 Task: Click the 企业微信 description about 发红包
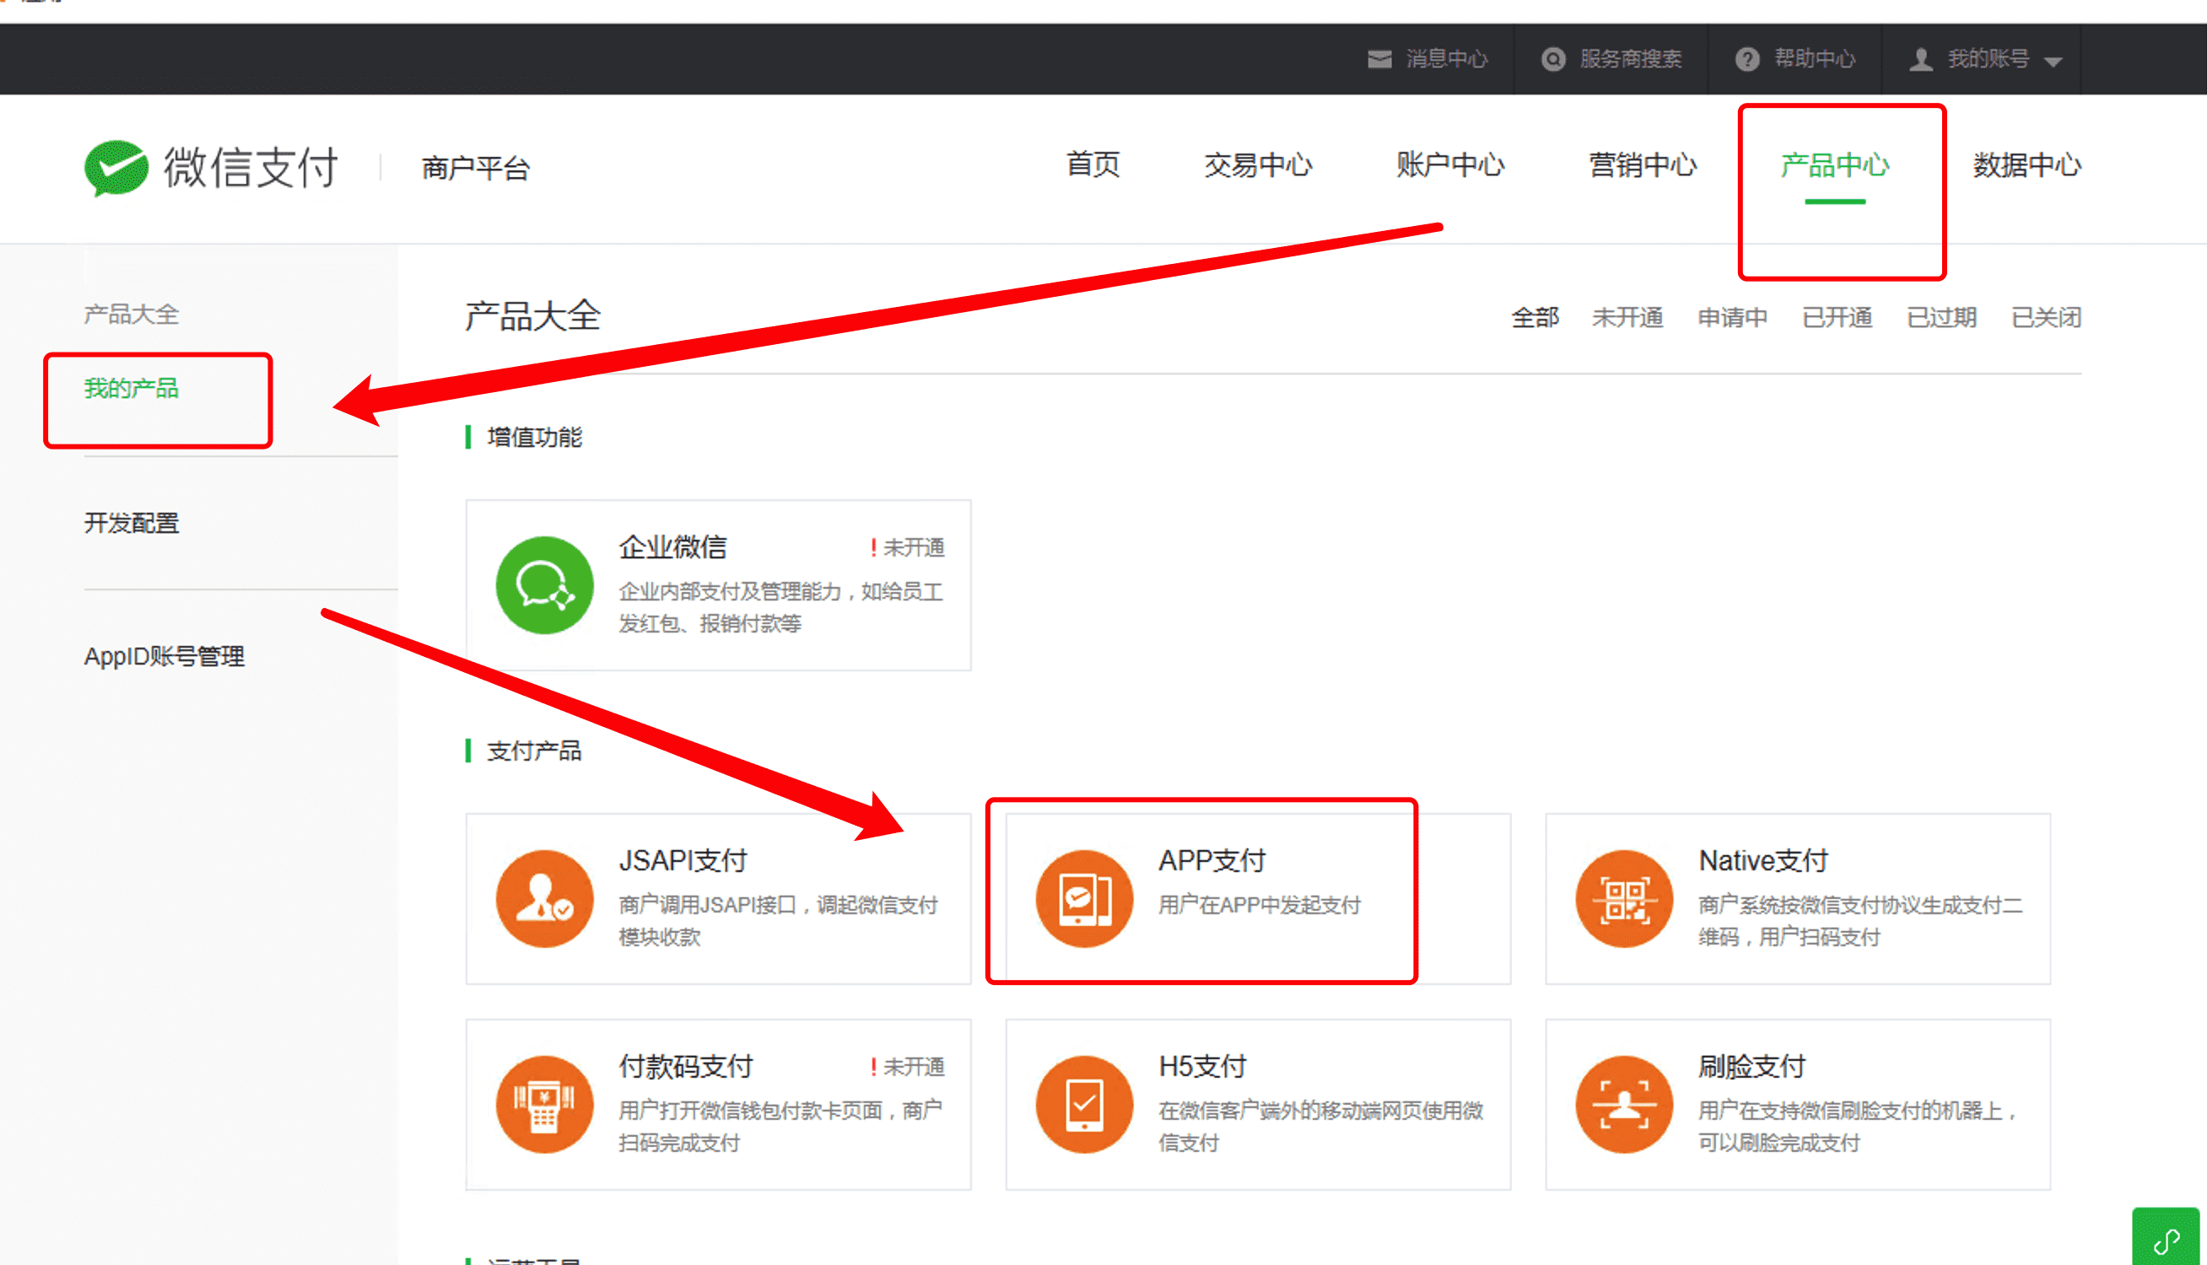click(x=780, y=607)
